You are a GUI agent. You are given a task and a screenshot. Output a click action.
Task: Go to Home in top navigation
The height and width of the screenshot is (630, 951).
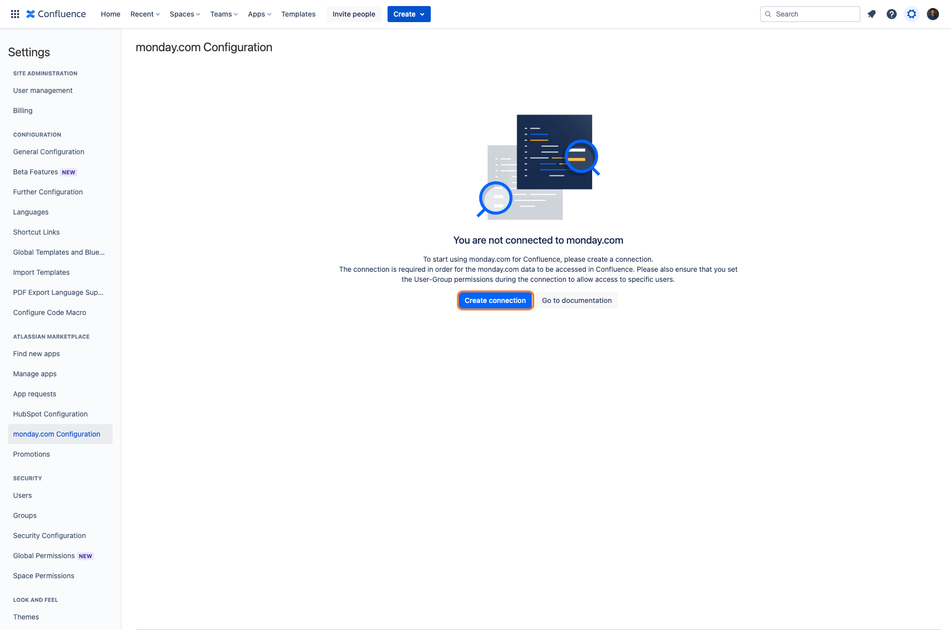point(111,14)
